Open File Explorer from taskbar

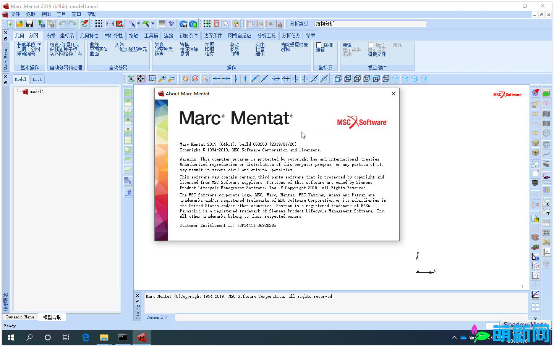click(104, 337)
